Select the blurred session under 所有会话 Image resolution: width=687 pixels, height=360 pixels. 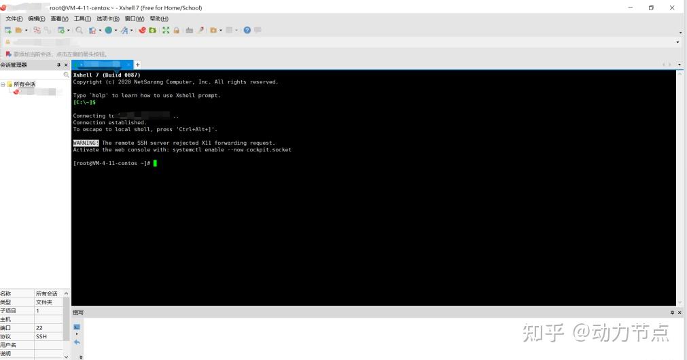pyautogui.click(x=37, y=92)
